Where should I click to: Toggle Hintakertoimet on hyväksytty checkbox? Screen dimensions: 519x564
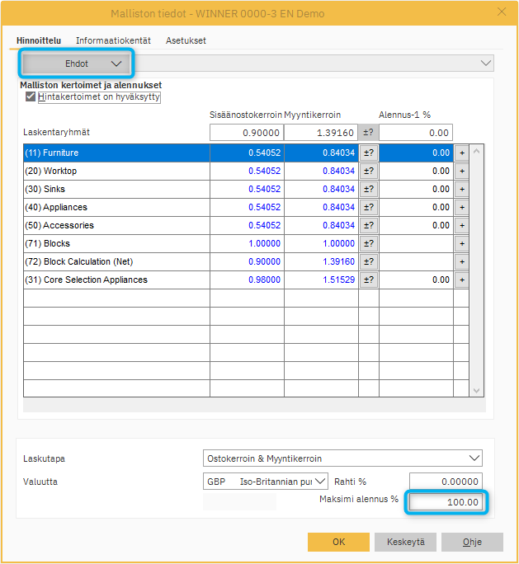[31, 96]
